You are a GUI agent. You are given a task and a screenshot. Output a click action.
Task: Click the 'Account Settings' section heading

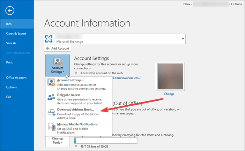point(91,58)
